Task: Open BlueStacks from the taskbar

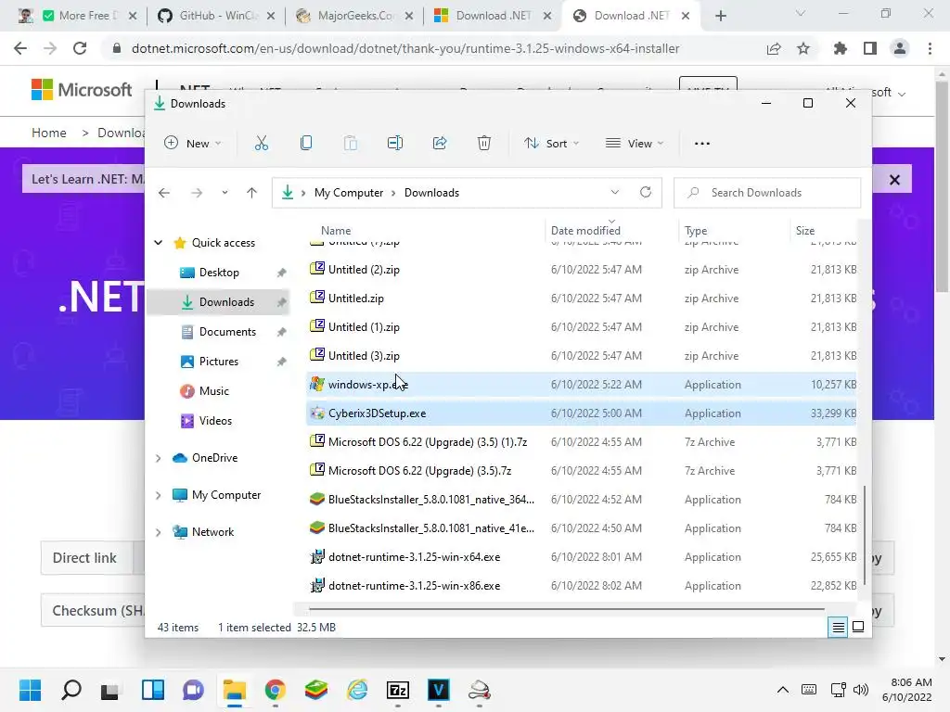Action: tap(316, 690)
